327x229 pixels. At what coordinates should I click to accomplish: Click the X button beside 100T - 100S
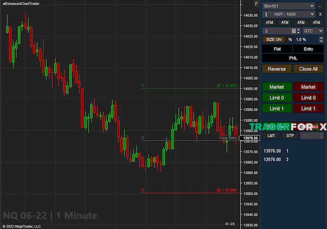320,14
